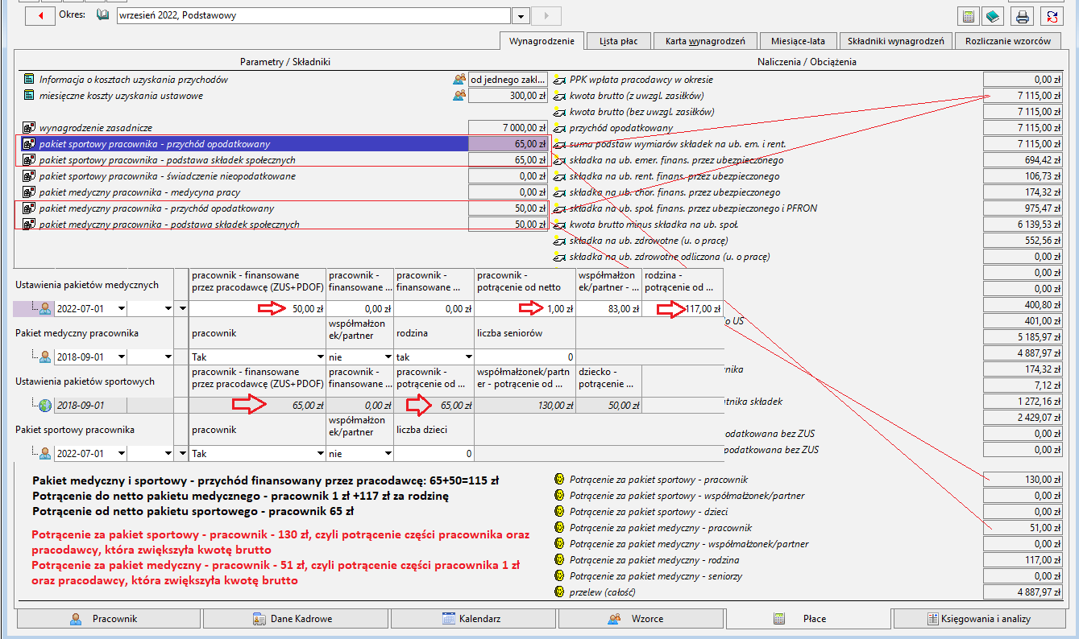Click icon beside 'Informacja o kosztach uzyskania przychodów'
The image size is (1079, 639).
pos(29,80)
